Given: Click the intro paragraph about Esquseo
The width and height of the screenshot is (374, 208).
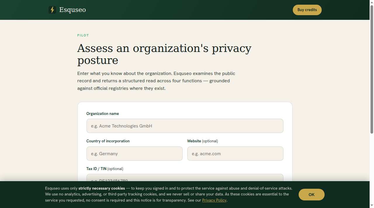Looking at the screenshot, I should click(156, 81).
